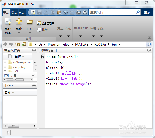Click the Login (登录) button
This screenshot has width=155, height=138.
click(147, 12)
